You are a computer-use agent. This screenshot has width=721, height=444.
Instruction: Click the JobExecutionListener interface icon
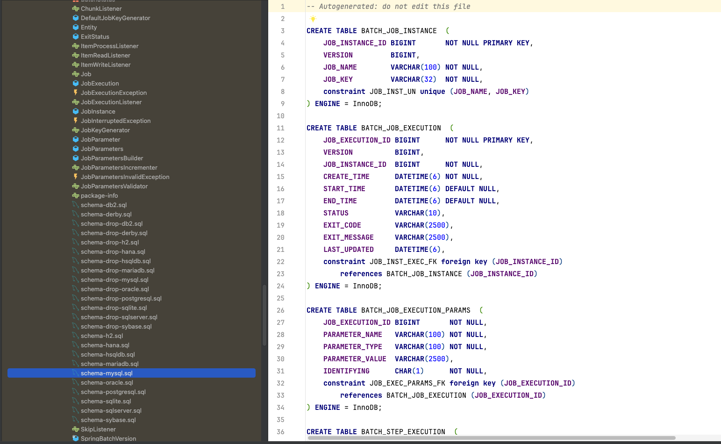tap(76, 102)
